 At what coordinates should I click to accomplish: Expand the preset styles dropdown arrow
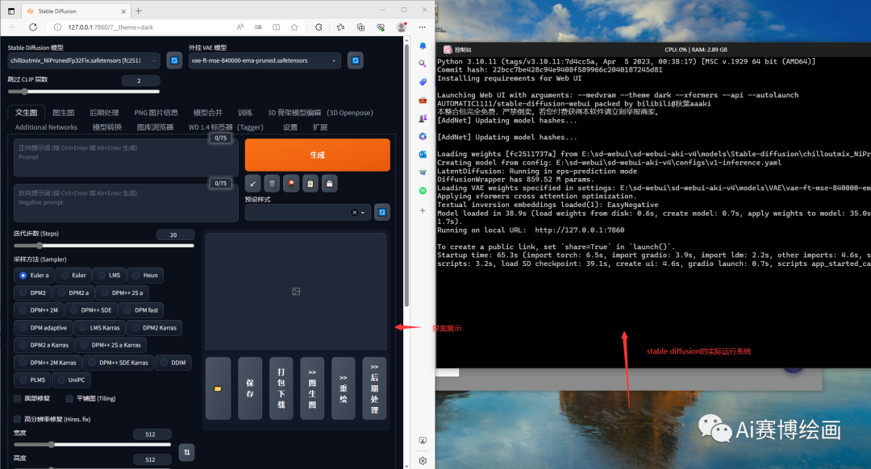(363, 213)
